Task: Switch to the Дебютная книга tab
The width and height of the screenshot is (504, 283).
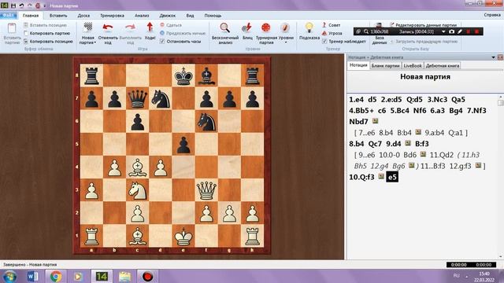Action: (x=443, y=65)
